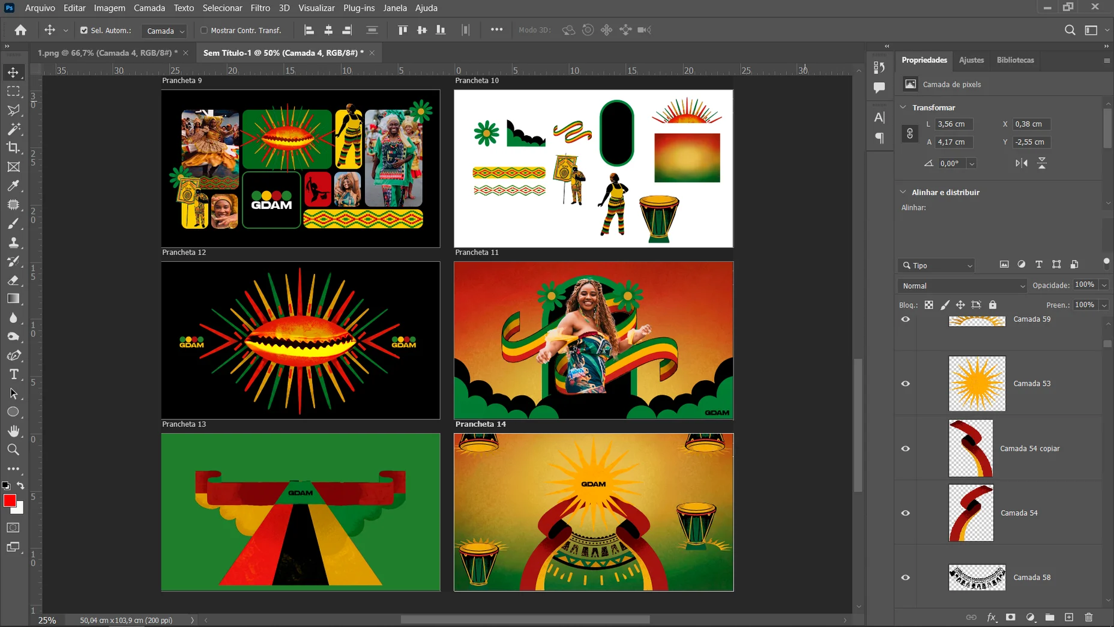
Task: Hide the Camada 53 layer
Action: (x=906, y=384)
